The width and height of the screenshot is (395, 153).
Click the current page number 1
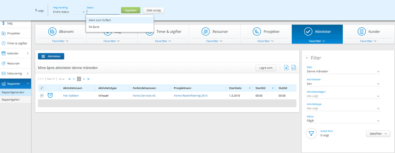(79, 79)
